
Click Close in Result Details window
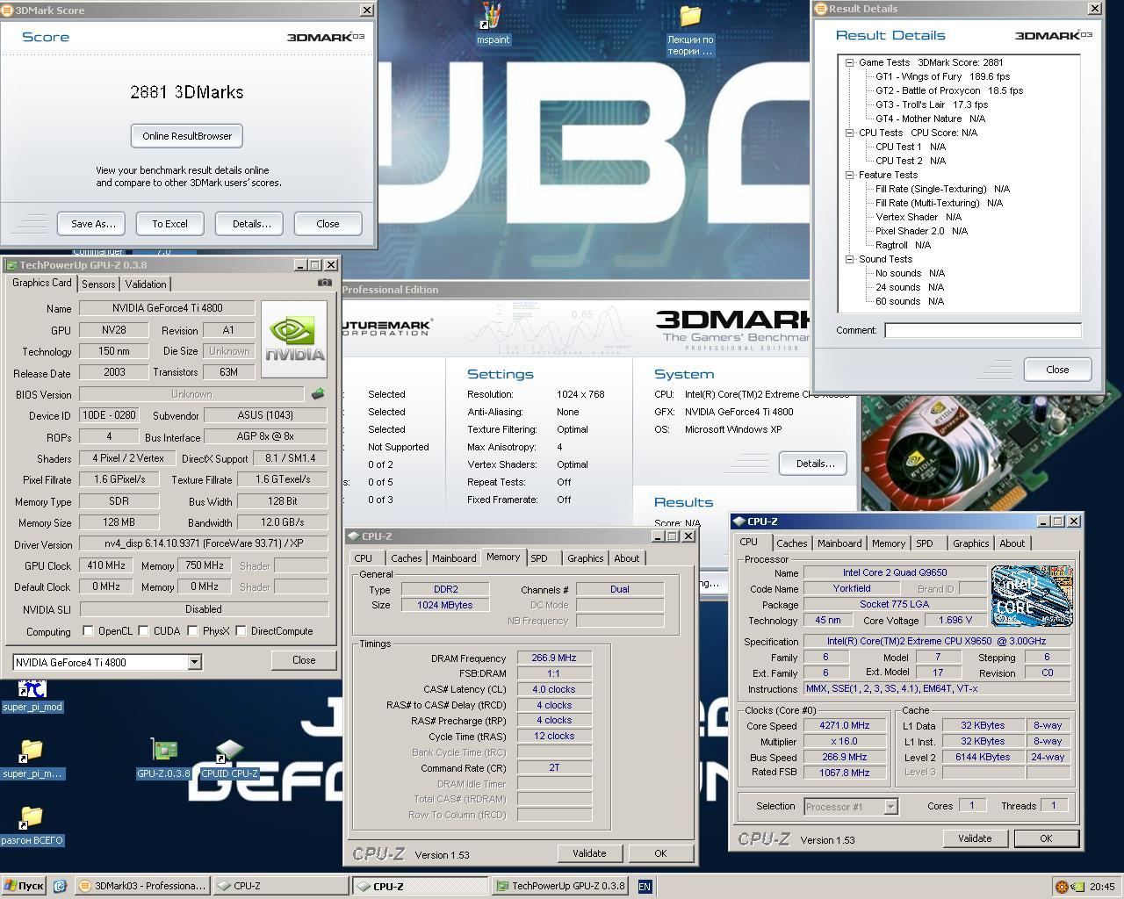(1057, 370)
